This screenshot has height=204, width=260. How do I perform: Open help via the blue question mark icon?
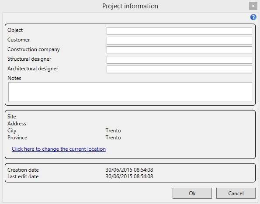coord(253,17)
